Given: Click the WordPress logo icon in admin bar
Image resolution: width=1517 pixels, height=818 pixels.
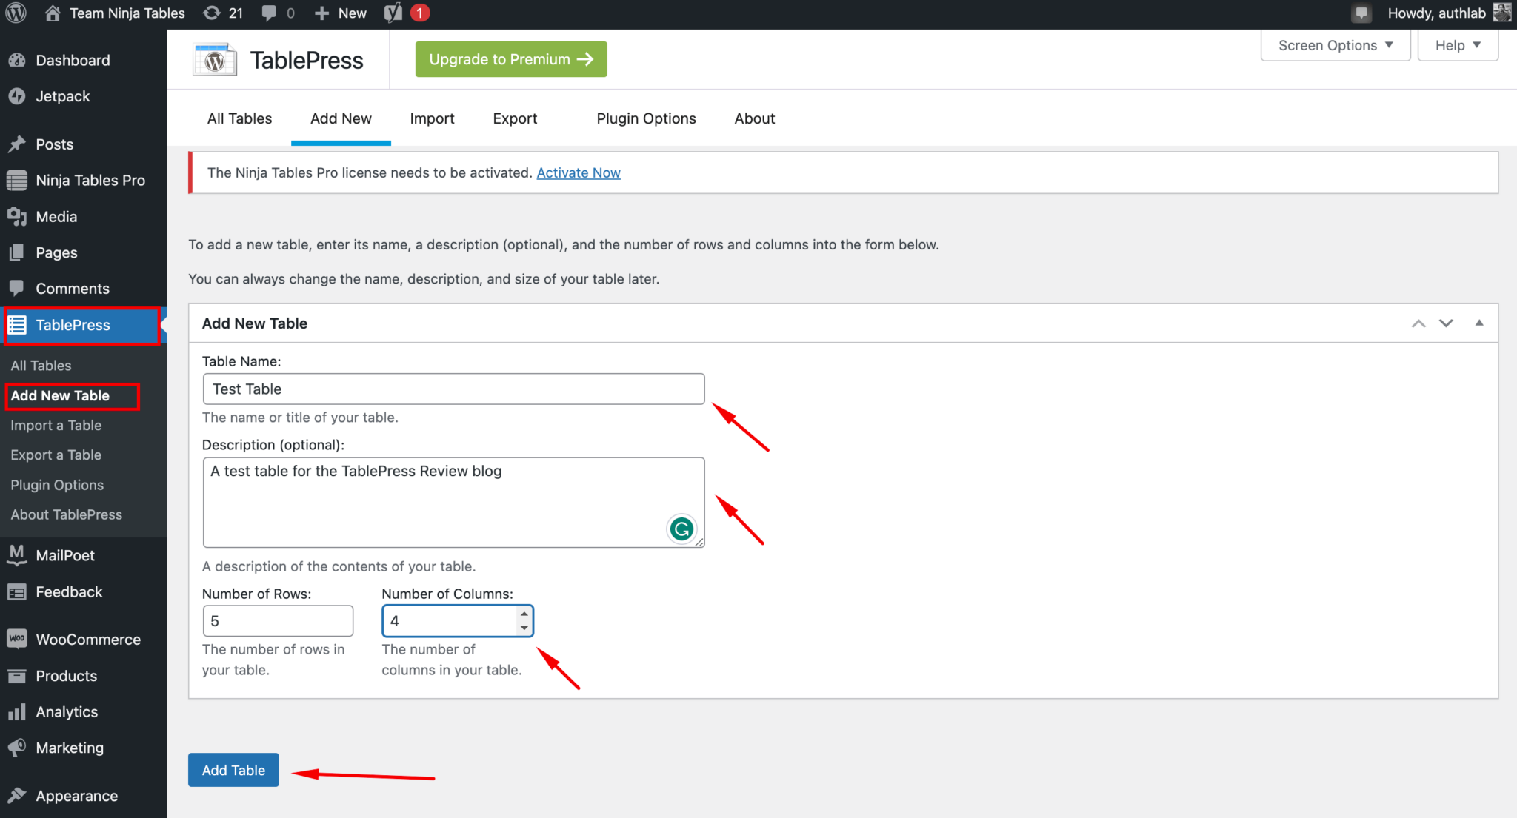Looking at the screenshot, I should coord(16,13).
